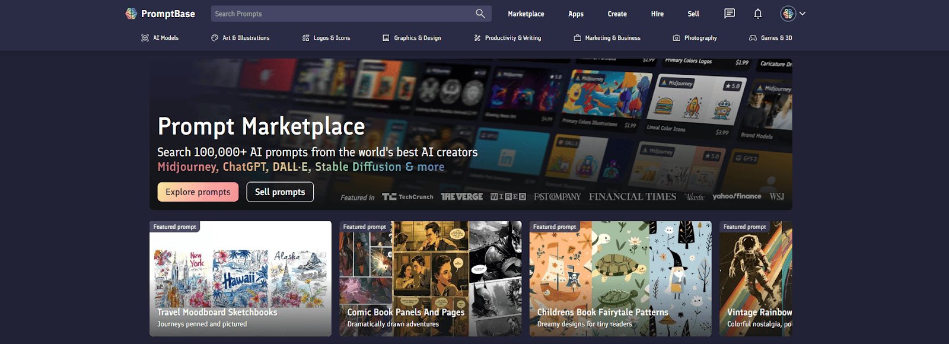Click the 'Featured in' label
This screenshot has height=344, width=949.
click(x=358, y=198)
